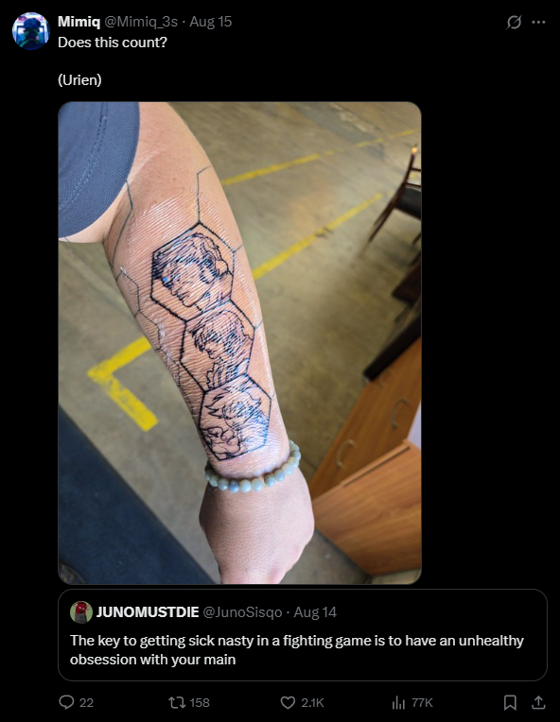
Task: Click the @JunoSisqo handle in quote
Action: (x=242, y=612)
